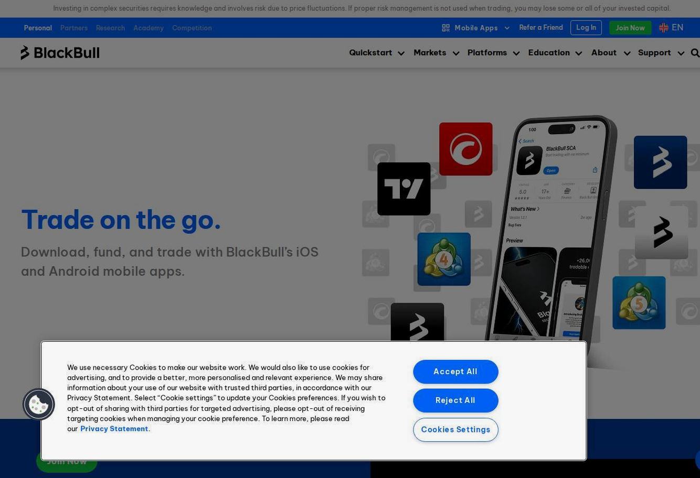Switch to the Partners tab
Screen dimensions: 700x478
click(74, 28)
